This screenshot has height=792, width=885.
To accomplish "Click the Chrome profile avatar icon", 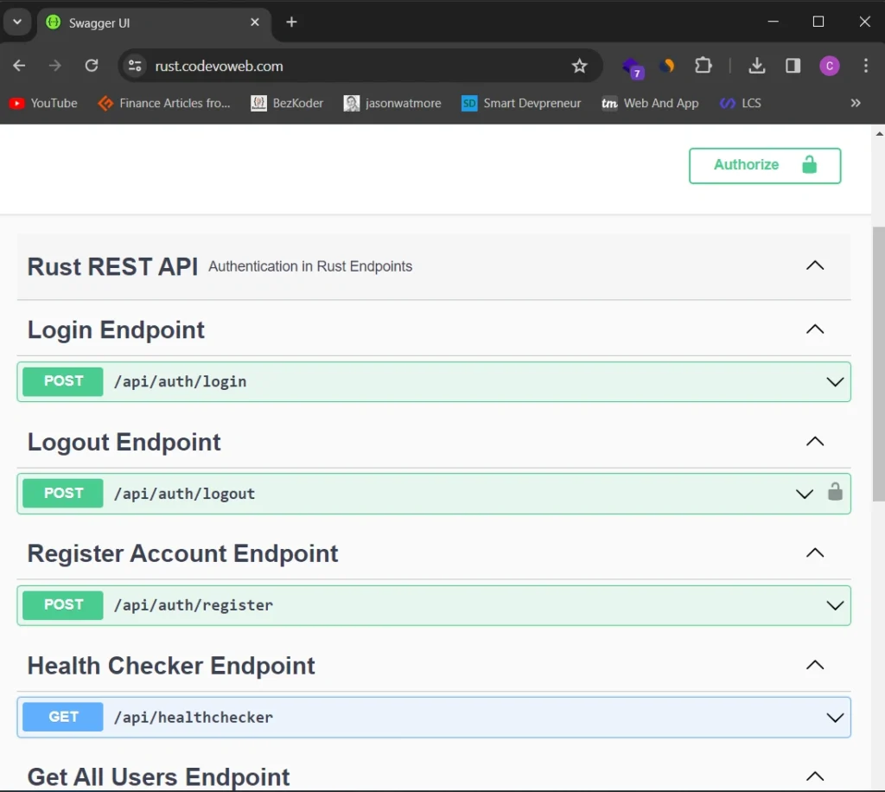I will pyautogui.click(x=829, y=66).
